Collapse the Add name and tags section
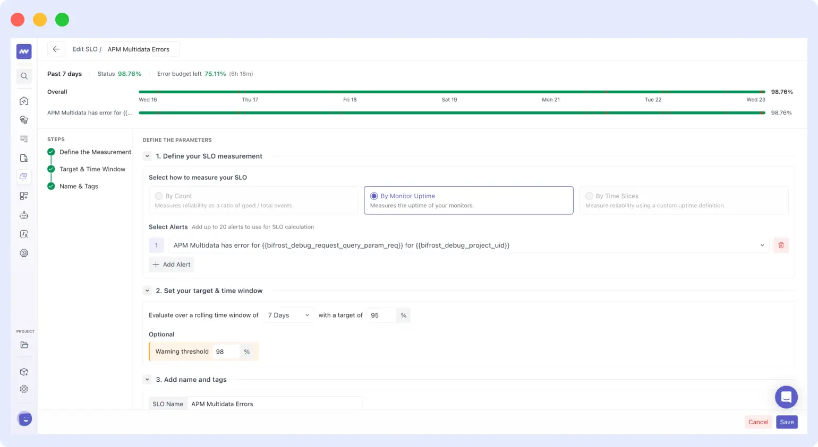This screenshot has width=818, height=447. (147, 380)
